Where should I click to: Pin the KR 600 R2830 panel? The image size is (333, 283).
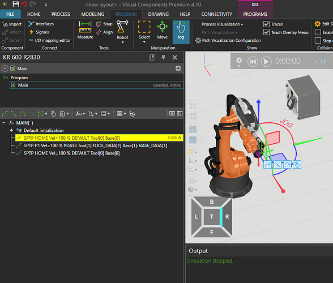163,57
